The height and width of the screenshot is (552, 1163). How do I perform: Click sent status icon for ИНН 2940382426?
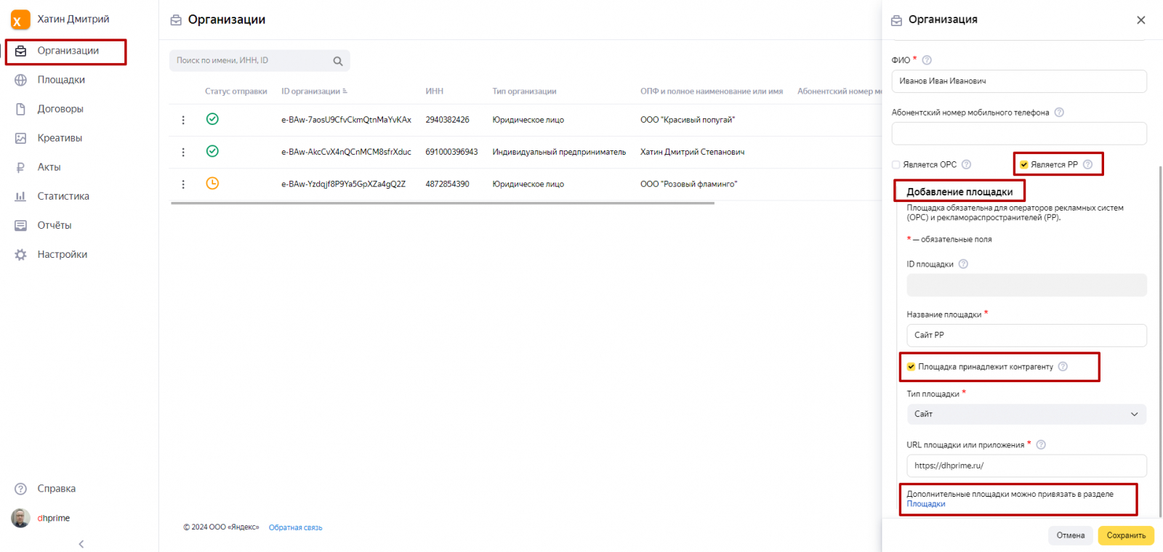click(x=212, y=119)
